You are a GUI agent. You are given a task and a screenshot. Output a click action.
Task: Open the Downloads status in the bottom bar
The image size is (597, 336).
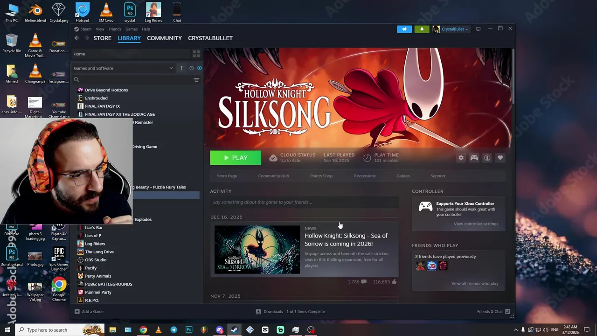tap(290, 312)
